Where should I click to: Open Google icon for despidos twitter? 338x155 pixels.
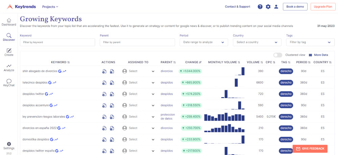tap(46, 94)
